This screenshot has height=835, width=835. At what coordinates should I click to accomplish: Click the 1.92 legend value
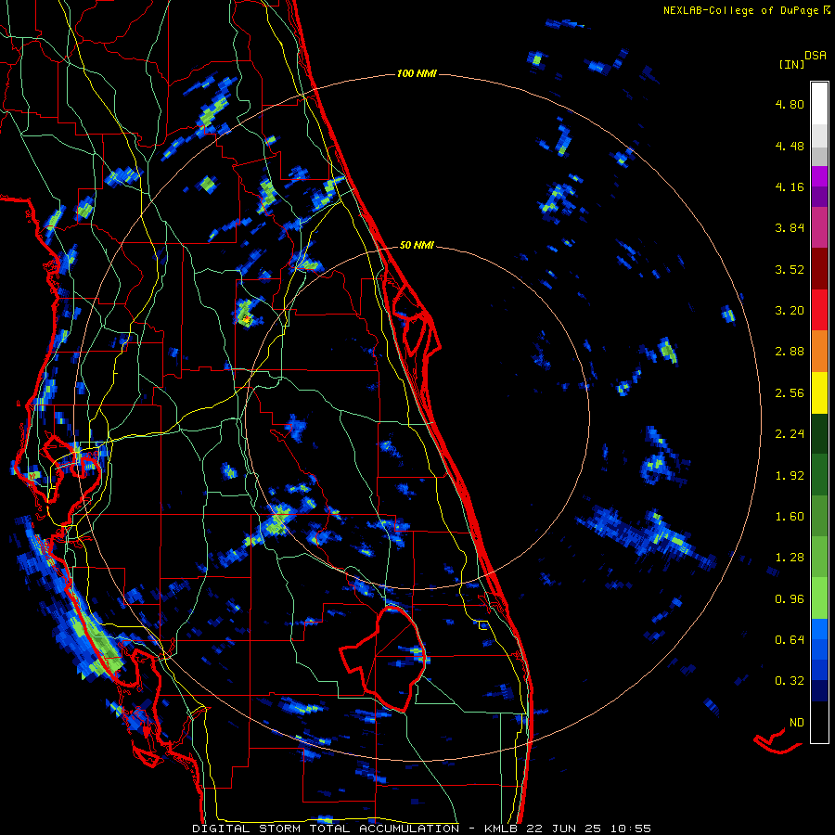790,476
